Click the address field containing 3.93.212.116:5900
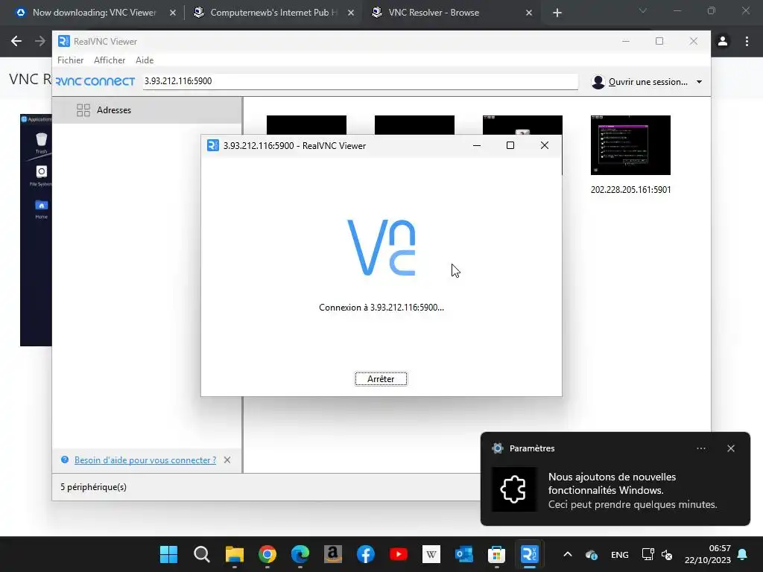The height and width of the screenshot is (572, 763). 360,81
